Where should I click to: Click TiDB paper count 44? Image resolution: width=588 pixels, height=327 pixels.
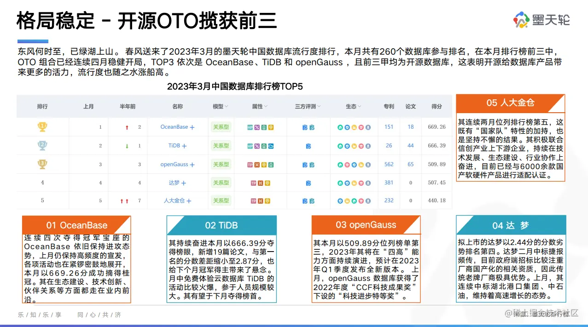411,146
